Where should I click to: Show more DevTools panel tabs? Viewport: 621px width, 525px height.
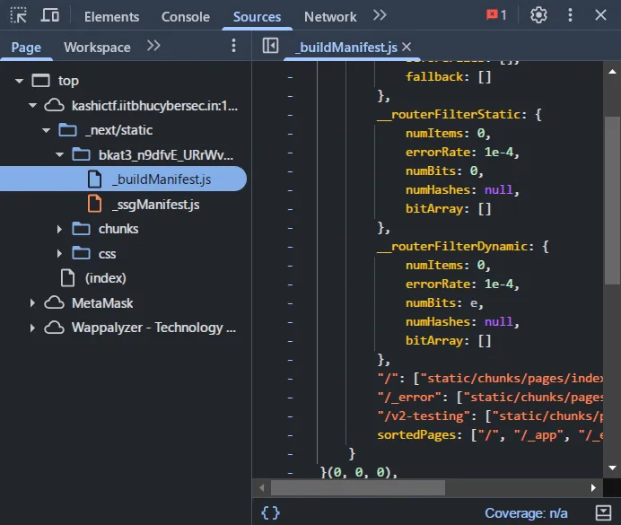pos(380,15)
